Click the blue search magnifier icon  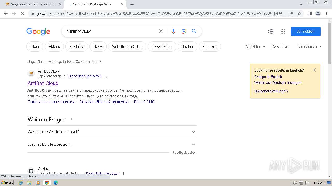pyautogui.click(x=194, y=31)
